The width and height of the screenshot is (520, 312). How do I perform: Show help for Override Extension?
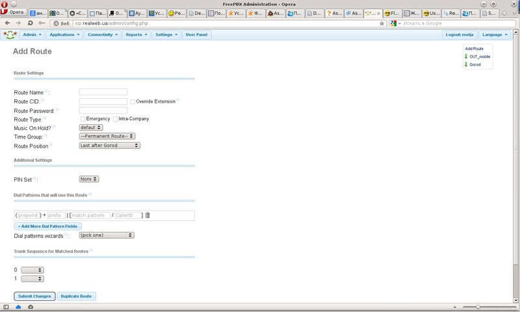177,99
